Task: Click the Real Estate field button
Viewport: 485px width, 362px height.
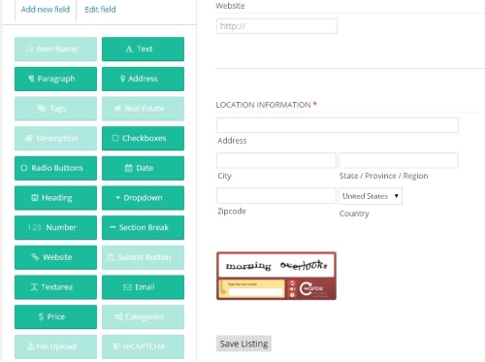Action: pyautogui.click(x=143, y=109)
